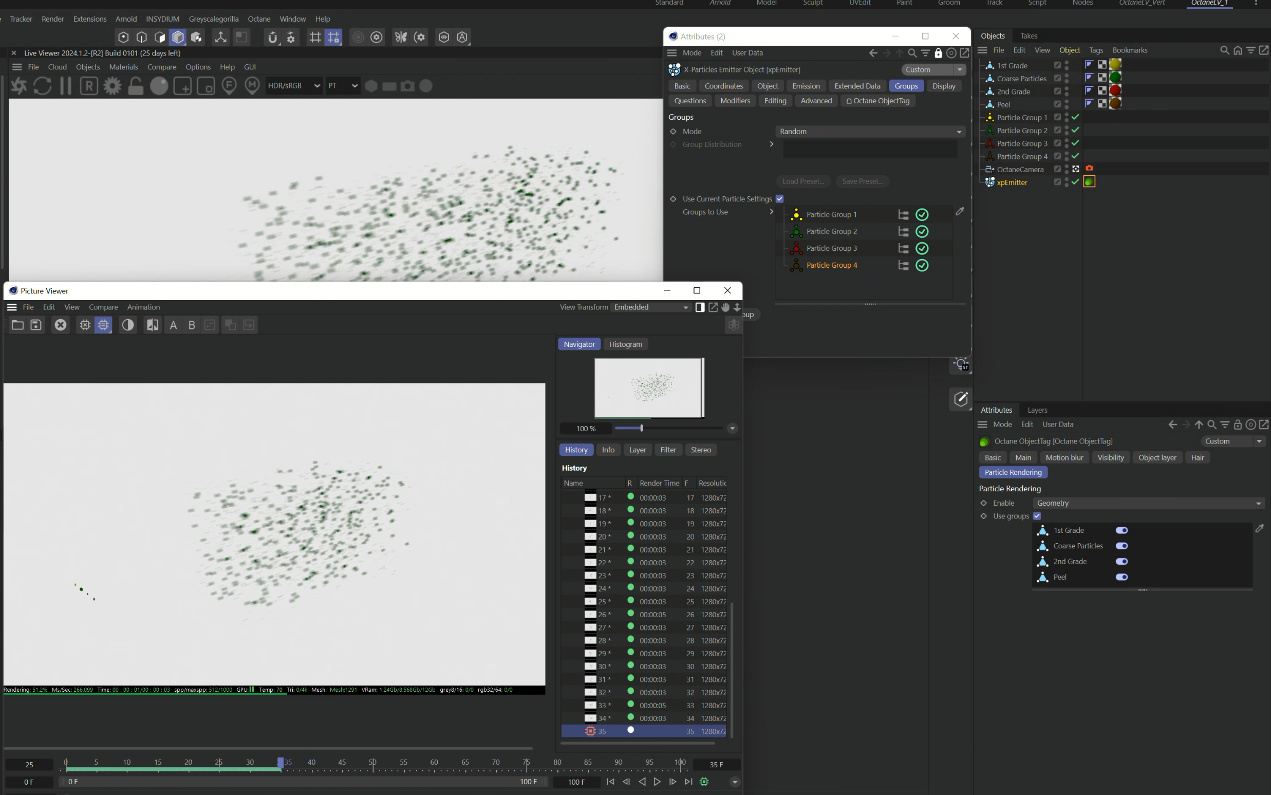This screenshot has height=795, width=1271.
Task: Open the Groups Mode Random dropdown
Action: [870, 132]
